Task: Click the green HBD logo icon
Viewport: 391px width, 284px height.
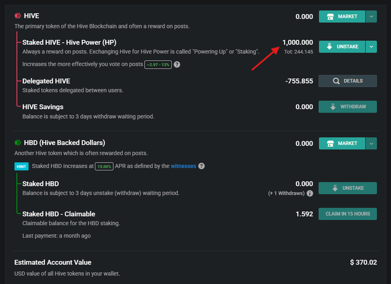Action: pyautogui.click(x=18, y=143)
